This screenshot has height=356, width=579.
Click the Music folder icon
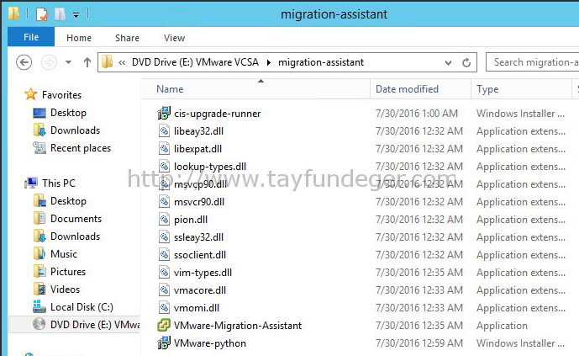click(39, 253)
